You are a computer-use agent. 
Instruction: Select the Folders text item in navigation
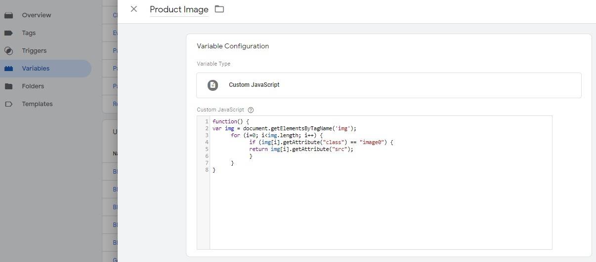(33, 86)
